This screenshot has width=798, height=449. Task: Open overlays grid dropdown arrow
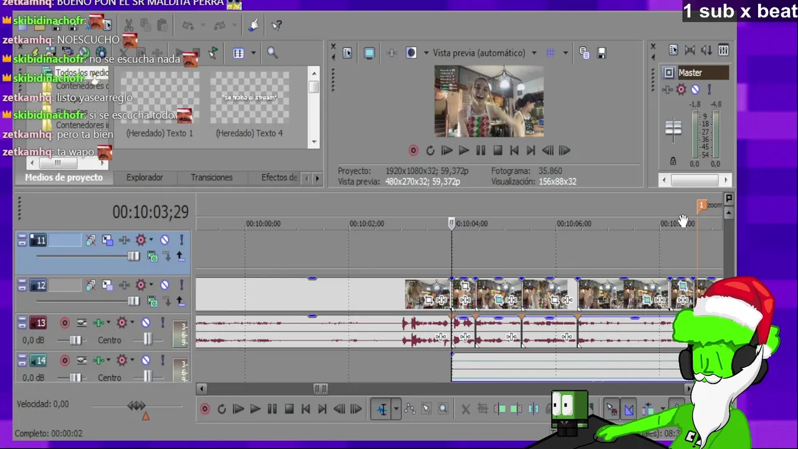point(565,53)
